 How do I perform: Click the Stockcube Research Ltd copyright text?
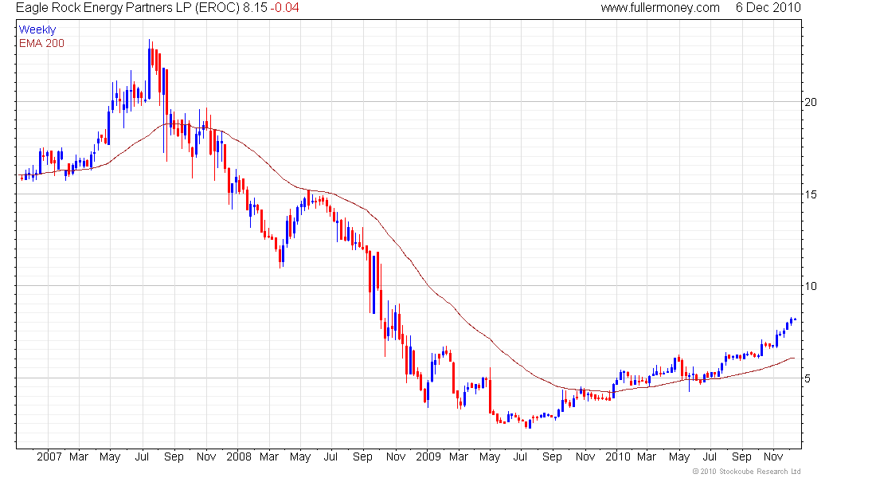click(x=746, y=472)
